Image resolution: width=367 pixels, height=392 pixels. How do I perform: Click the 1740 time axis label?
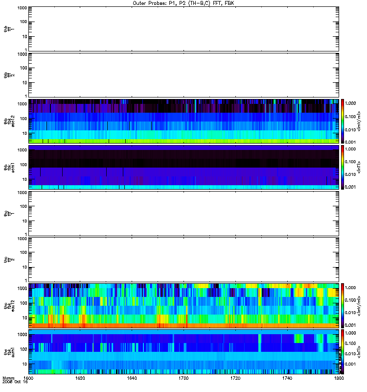(x=287, y=378)
